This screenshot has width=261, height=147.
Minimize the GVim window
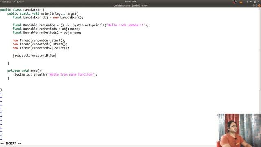(x=254, y=5)
